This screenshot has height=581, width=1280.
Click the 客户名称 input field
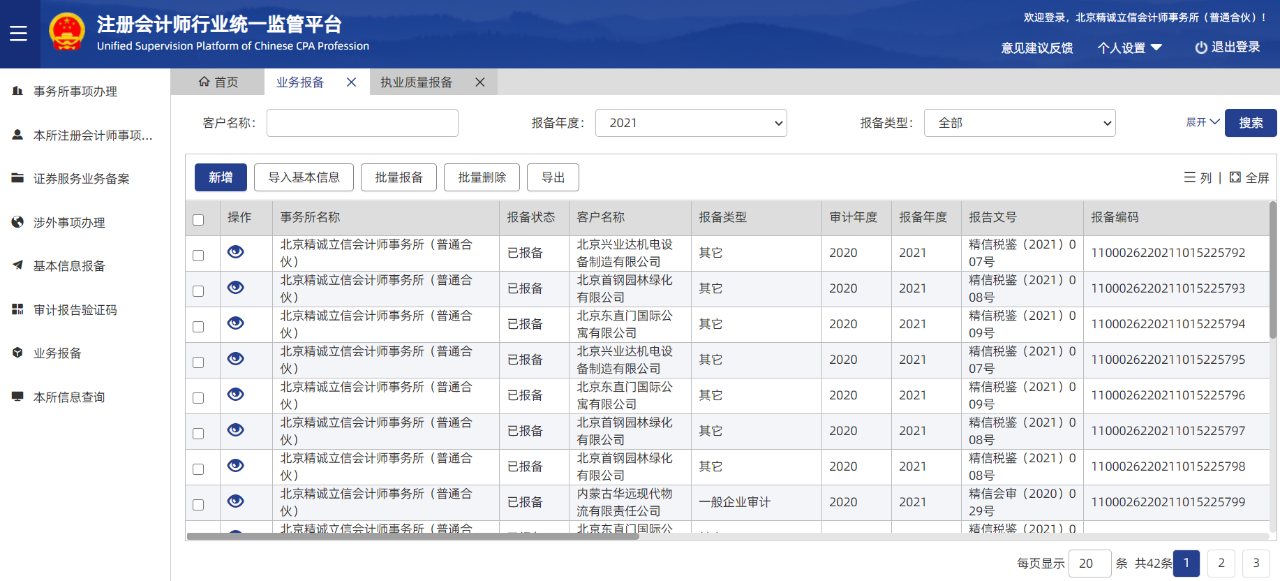click(362, 123)
